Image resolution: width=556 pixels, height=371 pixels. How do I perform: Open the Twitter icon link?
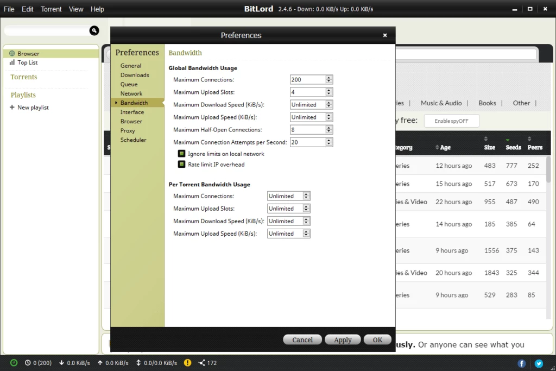(539, 363)
